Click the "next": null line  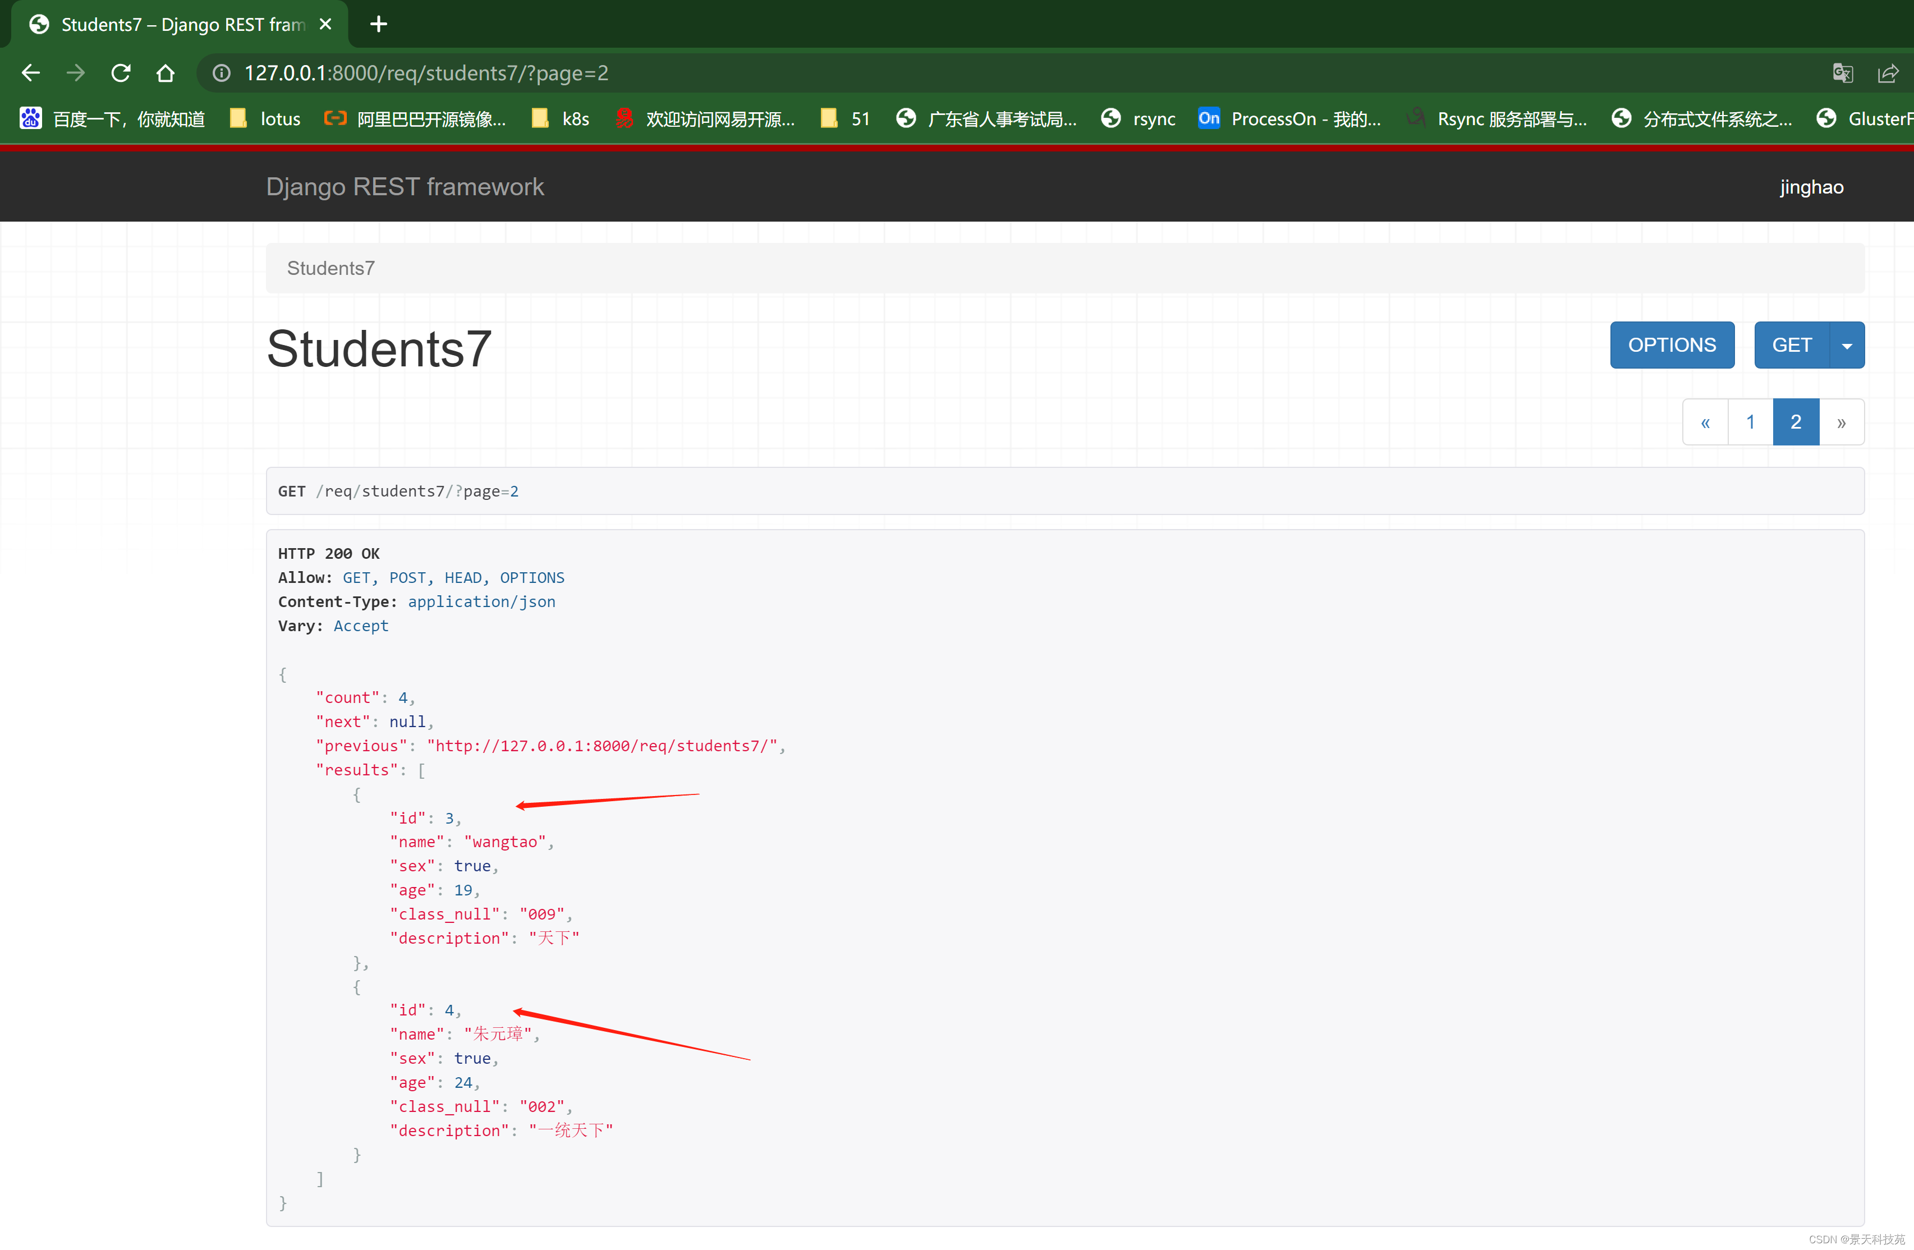click(x=374, y=722)
